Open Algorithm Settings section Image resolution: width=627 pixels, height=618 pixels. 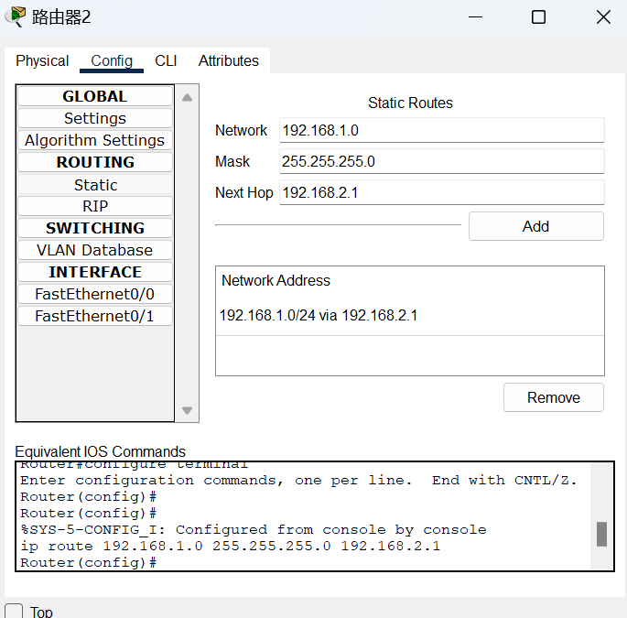(x=95, y=140)
